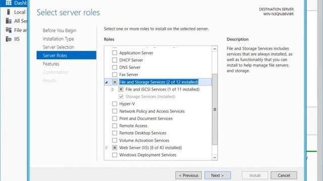This screenshot has width=323, height=181.
Task: Enable Network Policy and Access Services
Action: (115, 111)
